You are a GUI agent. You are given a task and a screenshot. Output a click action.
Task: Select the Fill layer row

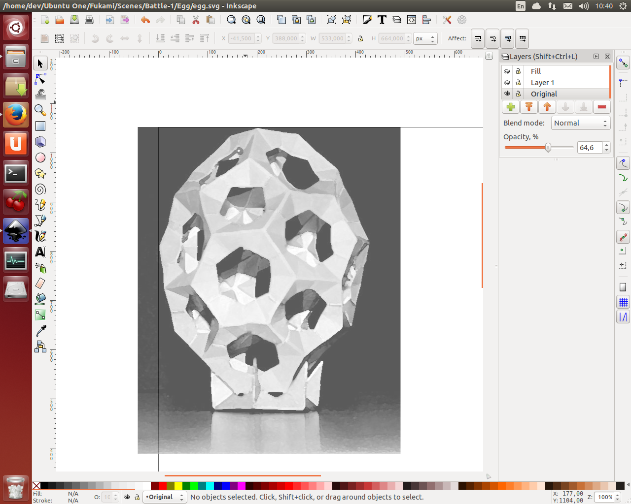pyautogui.click(x=536, y=71)
